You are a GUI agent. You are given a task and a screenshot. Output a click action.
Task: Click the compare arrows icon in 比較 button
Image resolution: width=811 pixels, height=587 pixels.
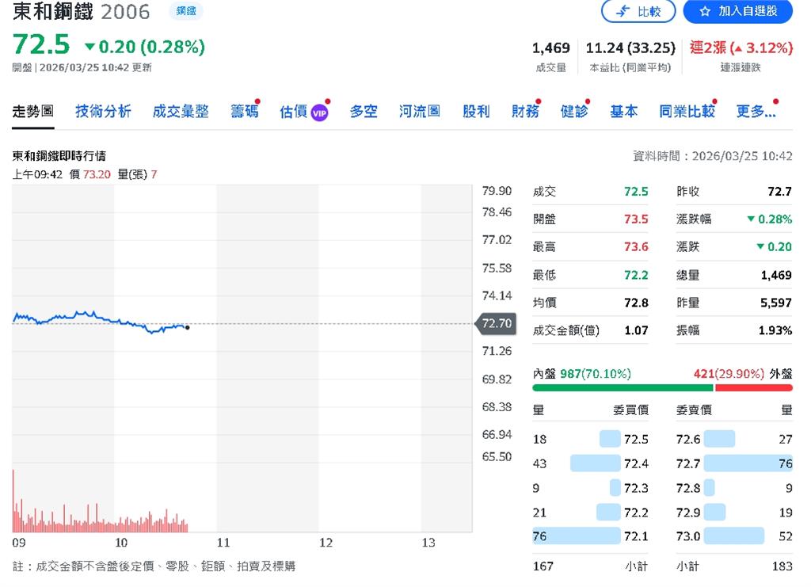623,11
